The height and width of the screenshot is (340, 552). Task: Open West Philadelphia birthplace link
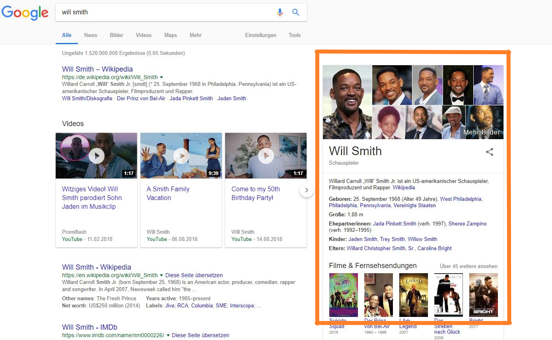tap(461, 199)
